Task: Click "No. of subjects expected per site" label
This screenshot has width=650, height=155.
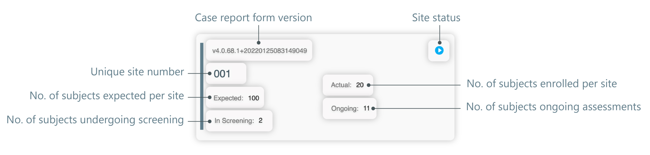Action: [107, 96]
